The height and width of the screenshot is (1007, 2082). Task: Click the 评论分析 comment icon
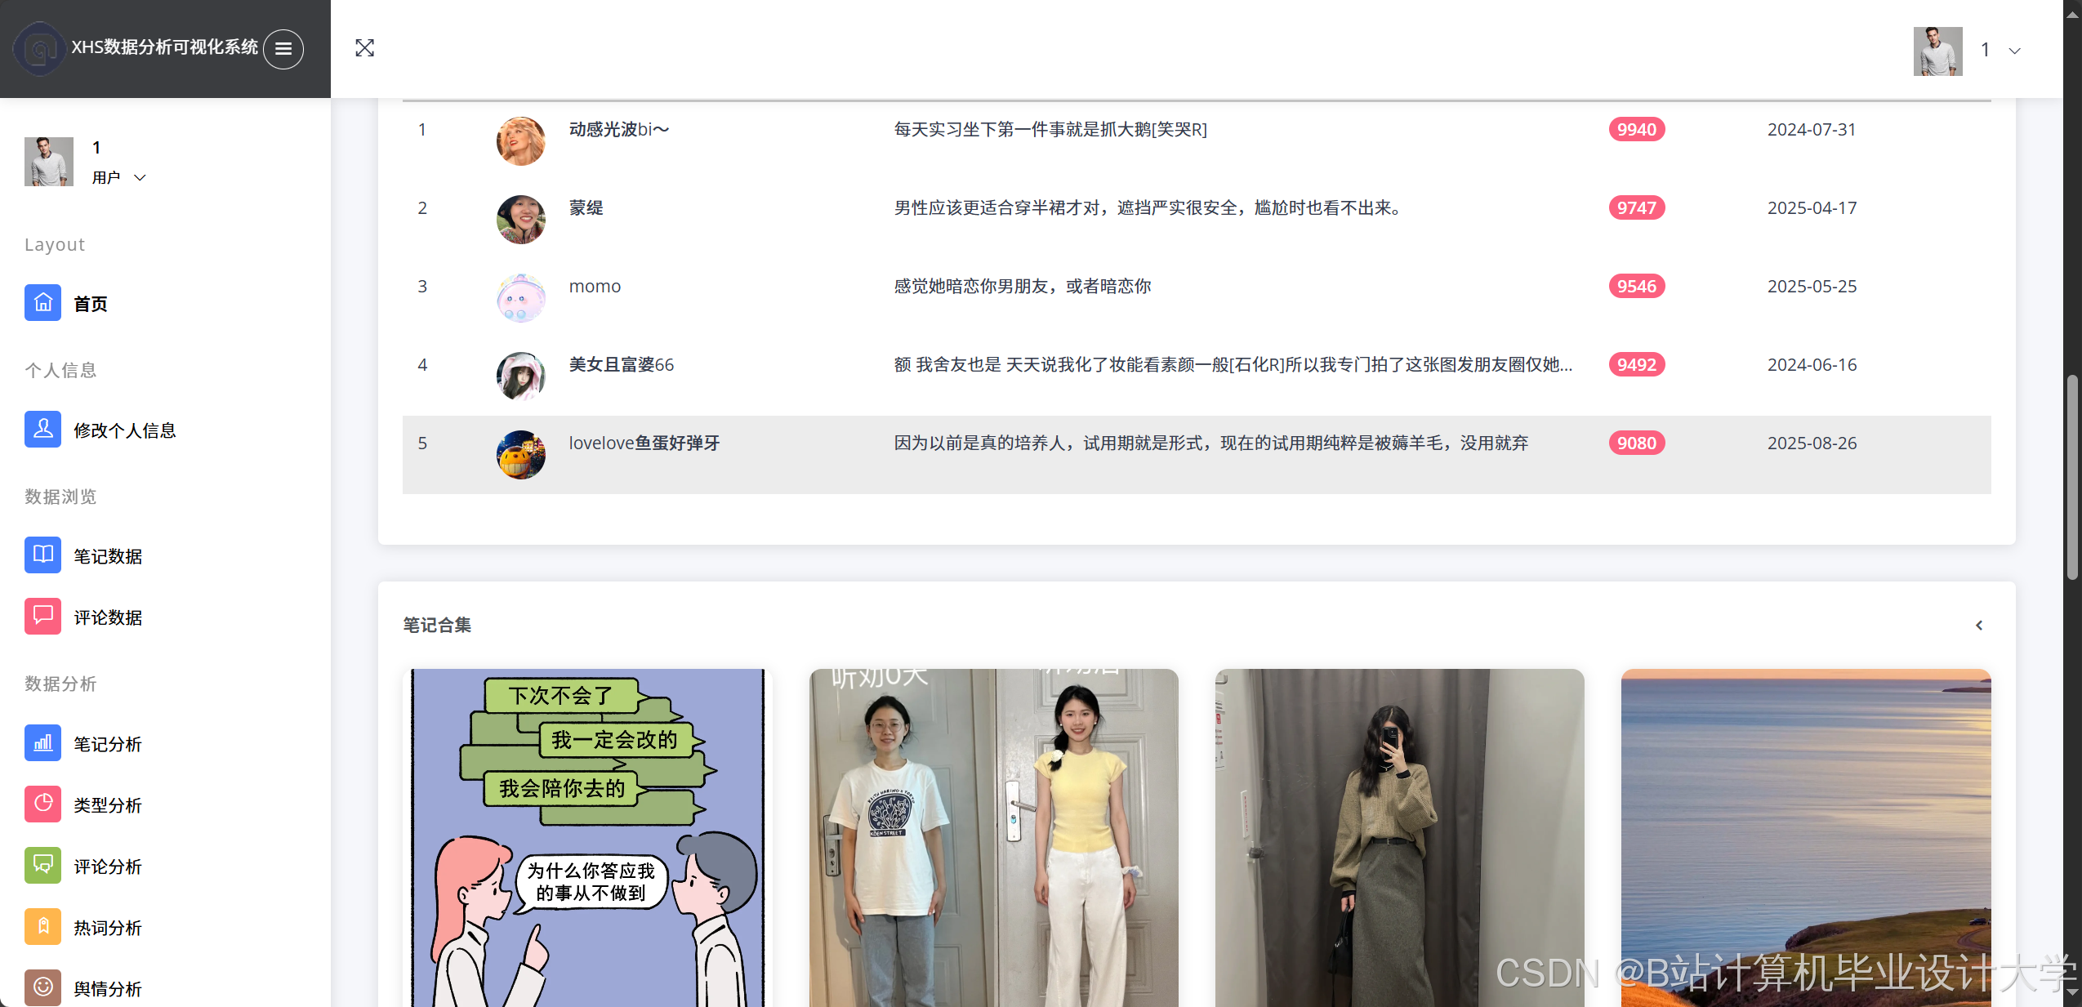click(42, 865)
